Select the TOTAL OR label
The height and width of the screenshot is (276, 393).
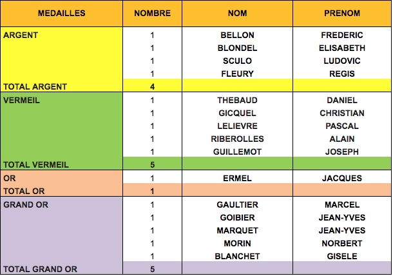24,191
